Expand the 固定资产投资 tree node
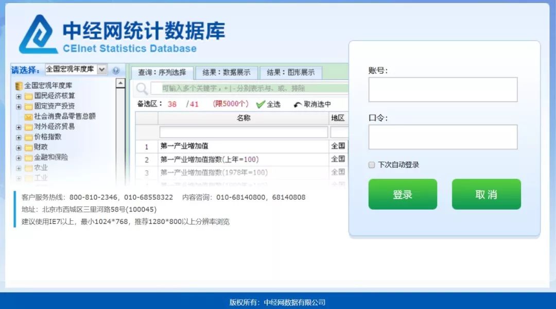 click(x=19, y=107)
